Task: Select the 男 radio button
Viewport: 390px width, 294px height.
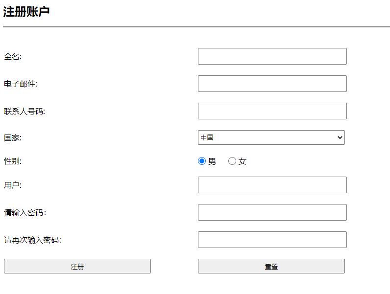Action: click(x=202, y=161)
